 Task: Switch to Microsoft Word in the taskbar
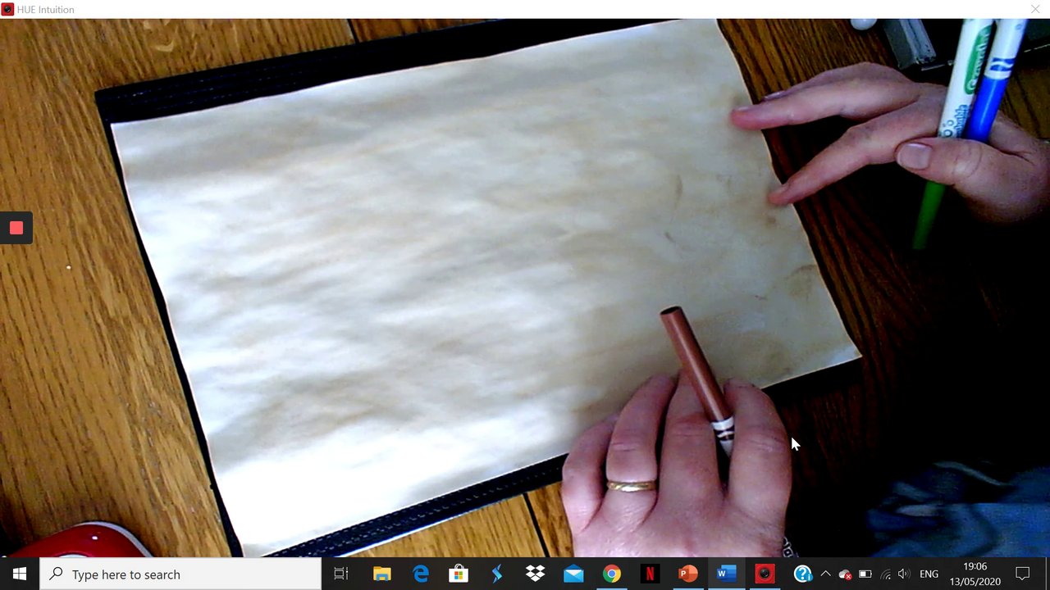click(x=726, y=574)
